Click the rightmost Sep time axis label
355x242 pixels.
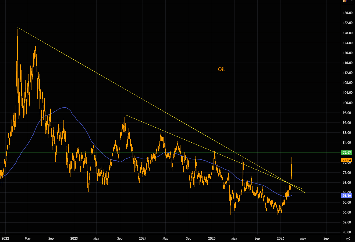[326, 239]
